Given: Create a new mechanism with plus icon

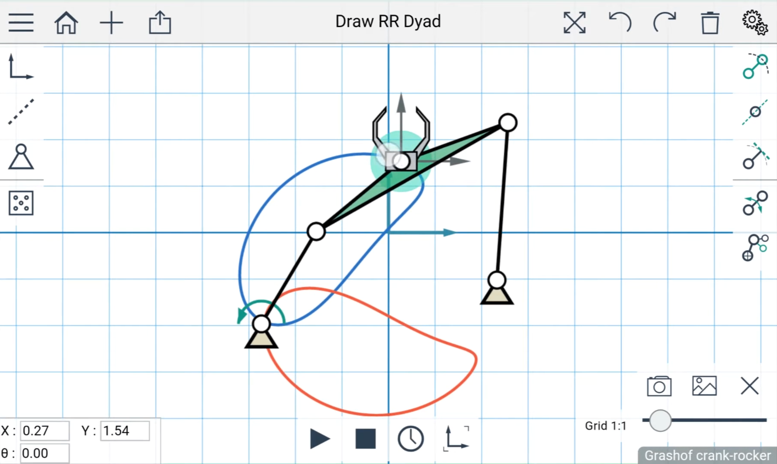Looking at the screenshot, I should click(111, 23).
